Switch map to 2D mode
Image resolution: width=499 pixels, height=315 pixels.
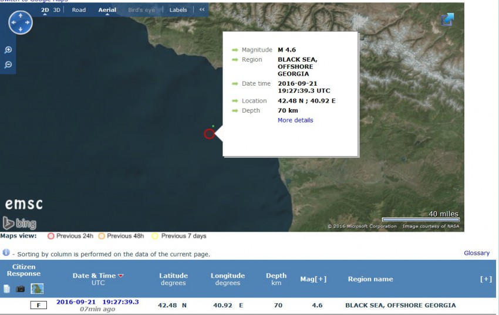45,10
